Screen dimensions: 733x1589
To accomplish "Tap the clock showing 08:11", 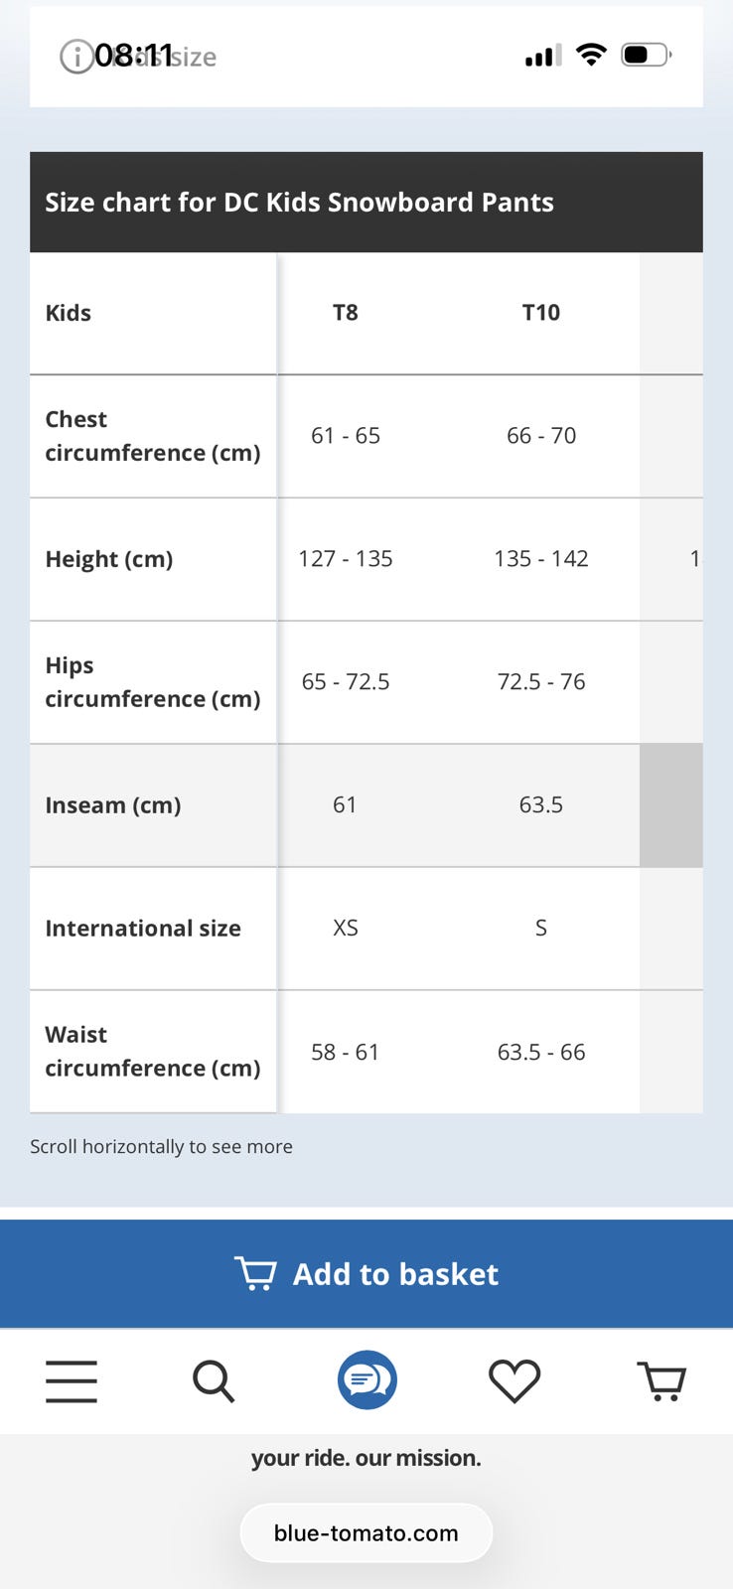I will [134, 56].
